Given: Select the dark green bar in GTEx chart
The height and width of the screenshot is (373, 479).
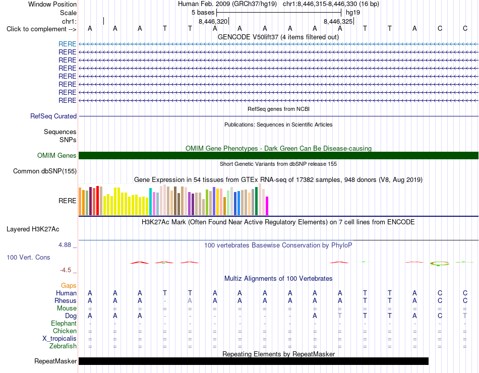Looking at the screenshot, I should (x=256, y=201).
